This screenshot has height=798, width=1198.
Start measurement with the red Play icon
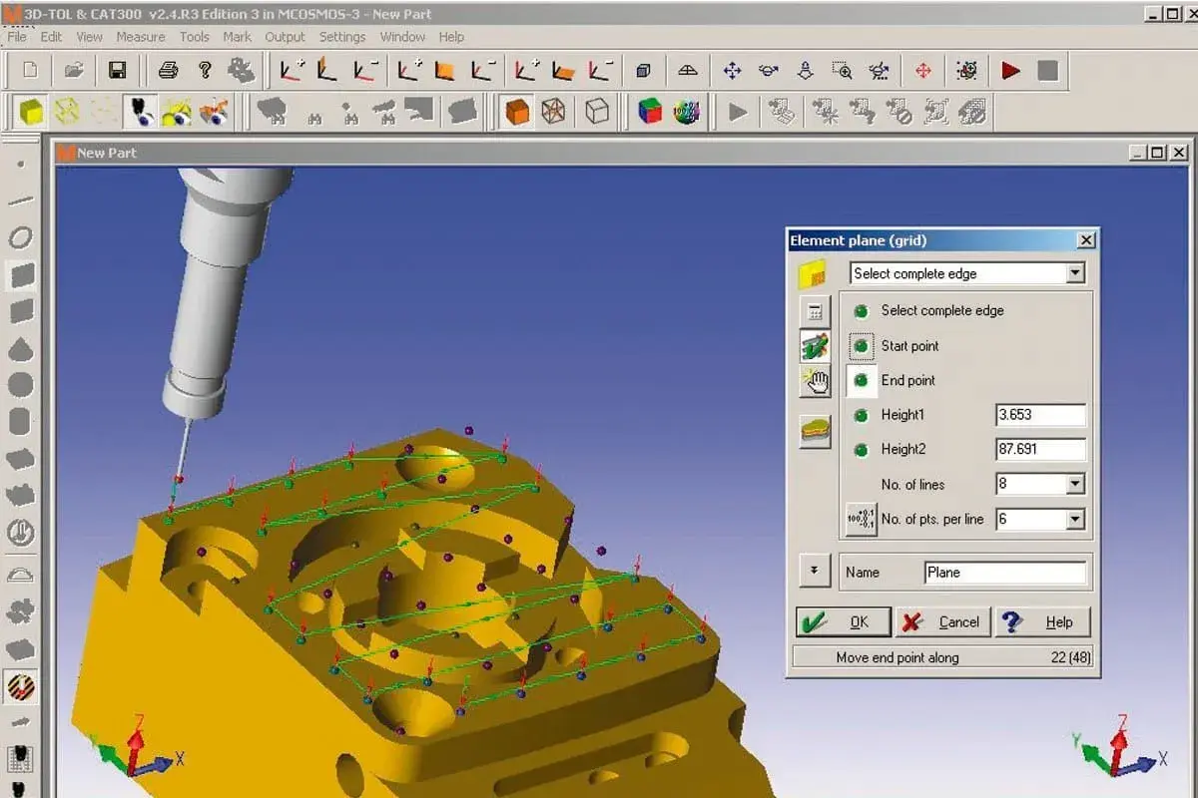[1010, 70]
